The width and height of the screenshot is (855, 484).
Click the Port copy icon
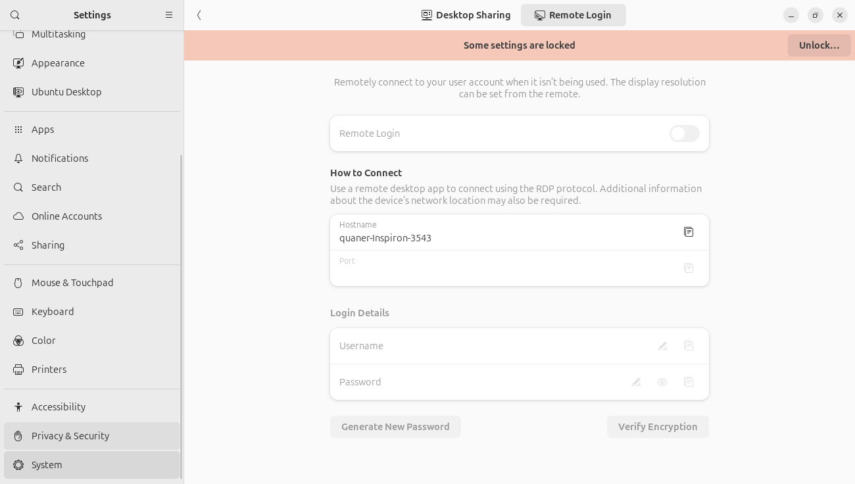coord(689,268)
